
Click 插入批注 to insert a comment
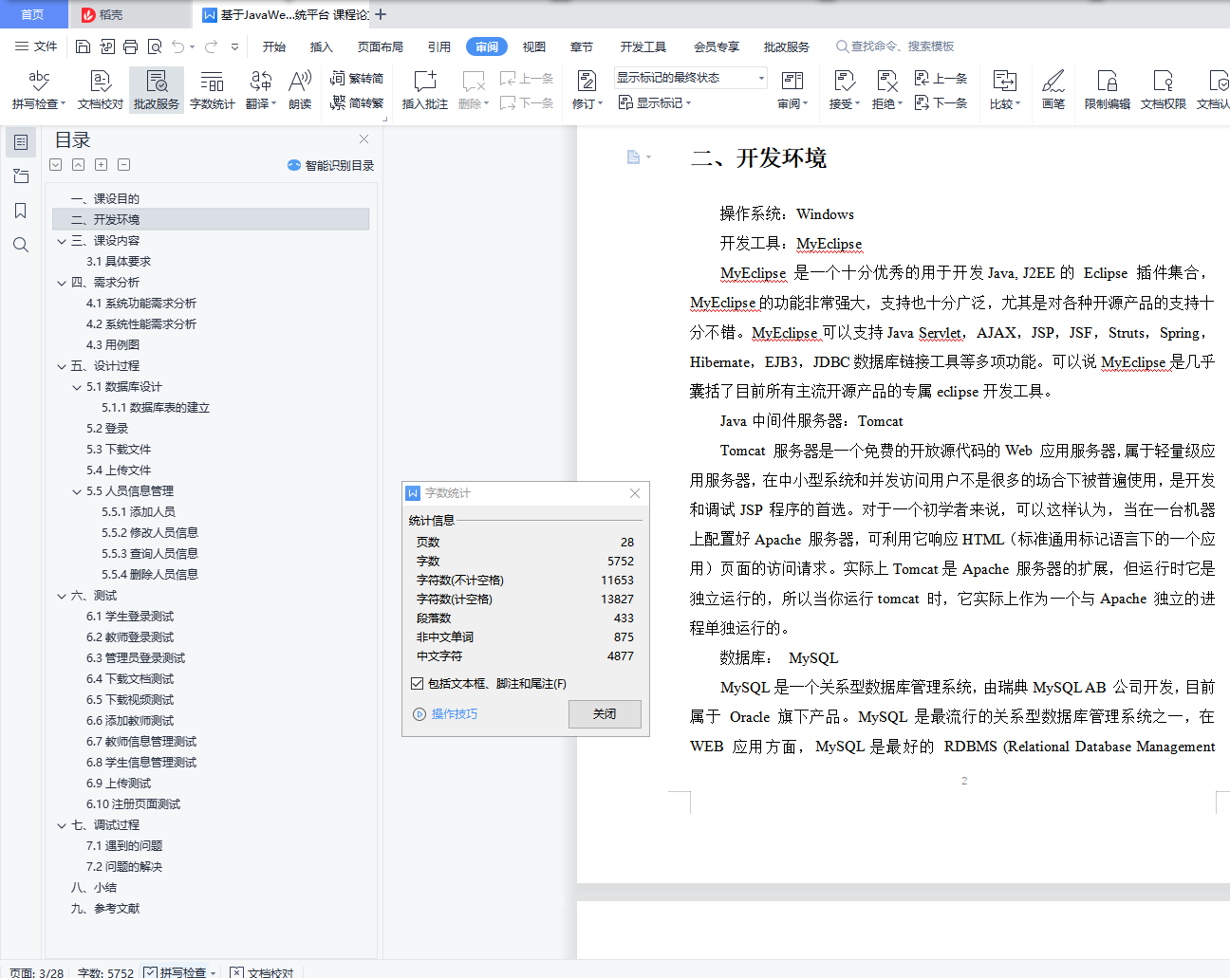(x=425, y=90)
